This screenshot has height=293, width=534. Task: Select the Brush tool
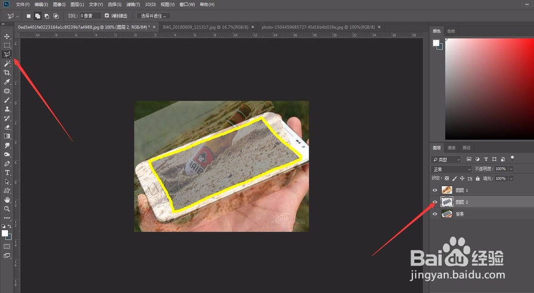(7, 100)
